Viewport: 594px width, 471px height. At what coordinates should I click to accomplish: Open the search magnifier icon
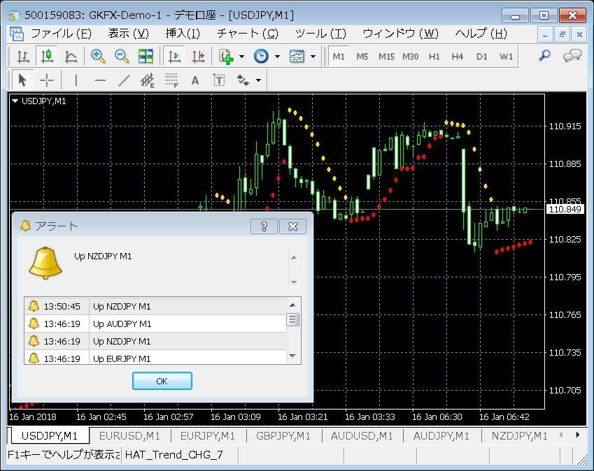coord(544,56)
